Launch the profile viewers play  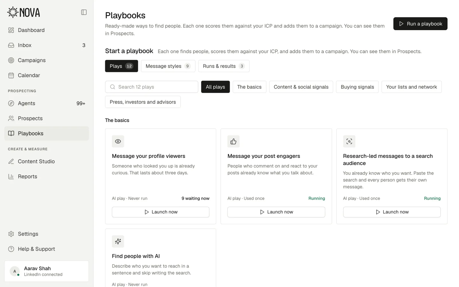click(x=161, y=212)
